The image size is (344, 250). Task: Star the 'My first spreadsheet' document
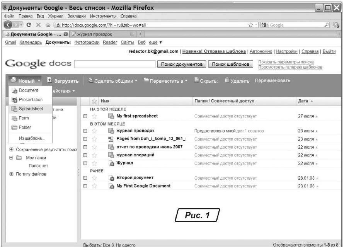point(94,116)
